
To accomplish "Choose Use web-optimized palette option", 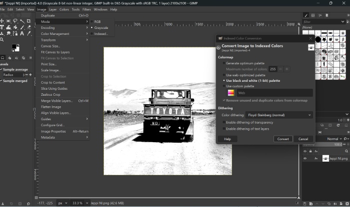I will click(245, 75).
